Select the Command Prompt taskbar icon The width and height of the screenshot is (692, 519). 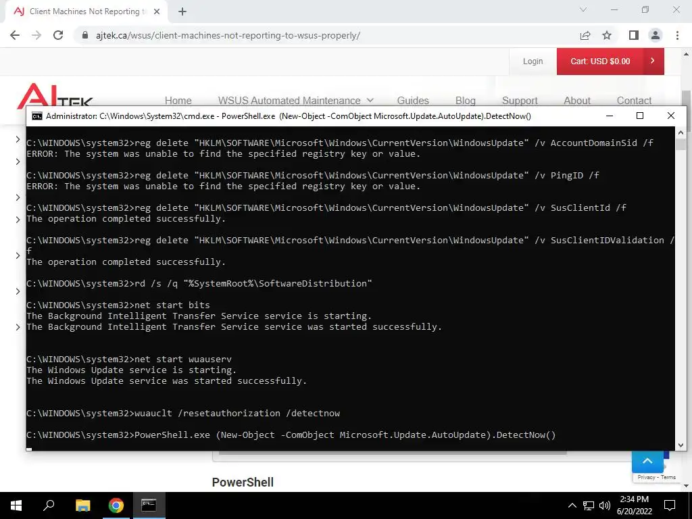point(149,505)
